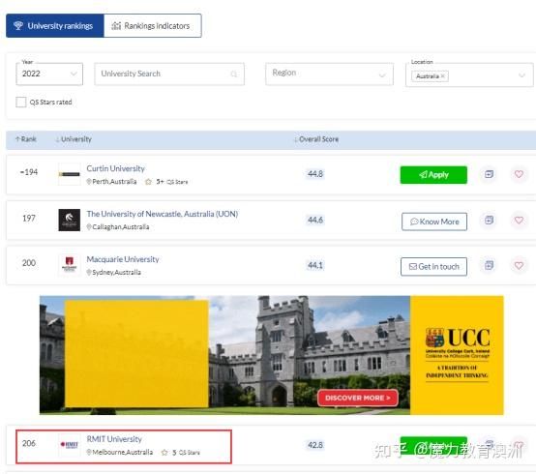
Task: Click the 44.8 overall score value
Action: point(315,174)
